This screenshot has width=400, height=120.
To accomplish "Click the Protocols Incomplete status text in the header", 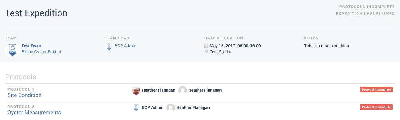I will pos(367,7).
